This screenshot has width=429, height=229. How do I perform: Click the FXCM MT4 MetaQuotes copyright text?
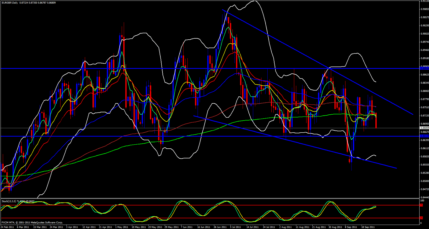pos(32,223)
